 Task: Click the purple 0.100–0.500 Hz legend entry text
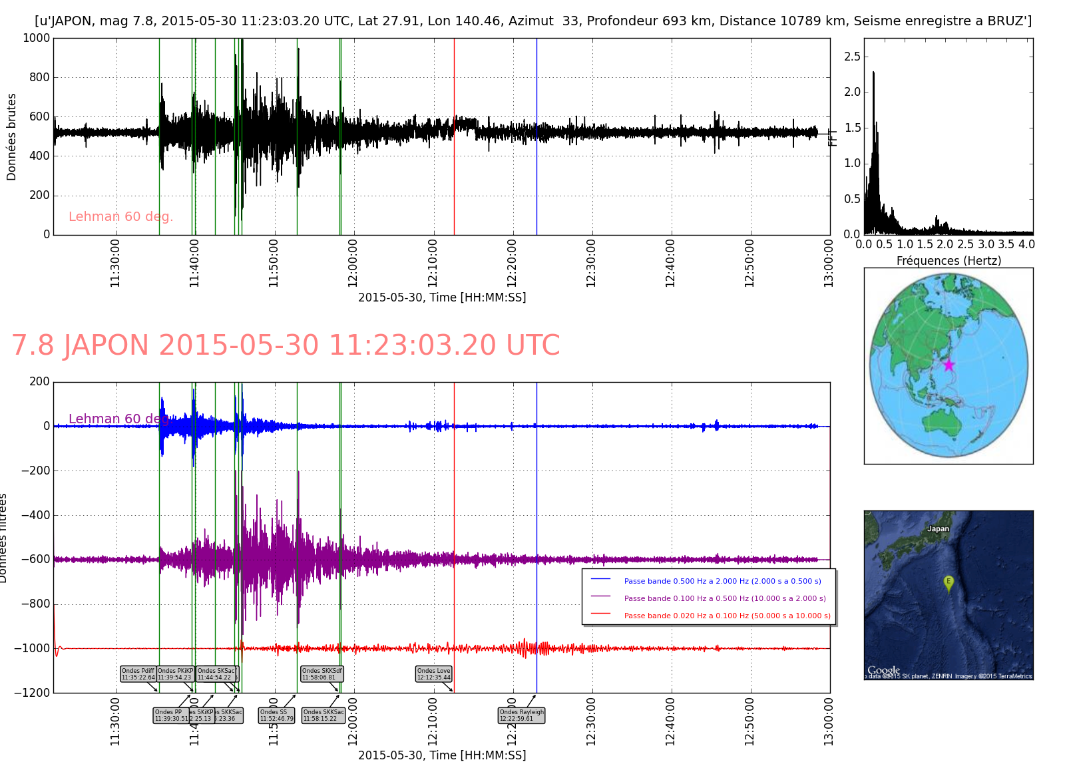725,598
